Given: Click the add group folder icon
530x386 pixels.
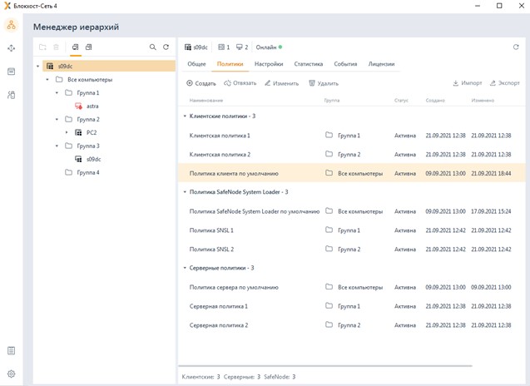Looking at the screenshot, I should pos(43,47).
